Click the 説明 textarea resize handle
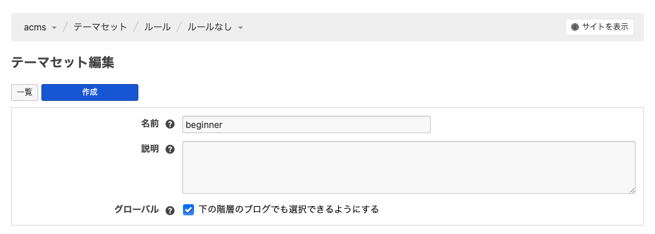The width and height of the screenshot is (655, 234). (x=632, y=190)
